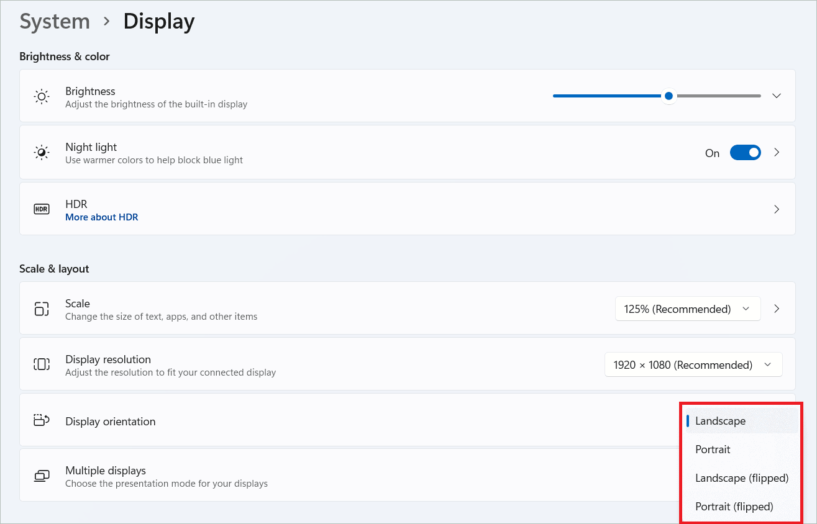Click the Night light row label
The image size is (817, 524).
91,147
